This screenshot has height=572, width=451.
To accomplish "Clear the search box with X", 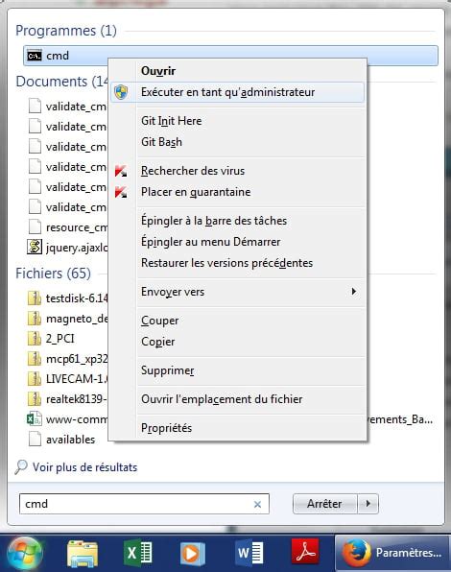I will pos(257,504).
